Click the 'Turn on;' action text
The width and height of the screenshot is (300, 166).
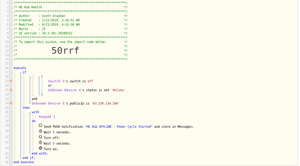pyautogui.click(x=51, y=149)
